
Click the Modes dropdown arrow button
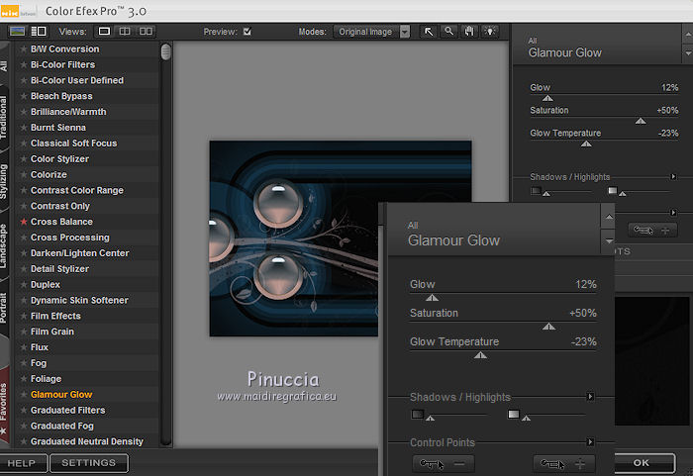click(x=405, y=32)
